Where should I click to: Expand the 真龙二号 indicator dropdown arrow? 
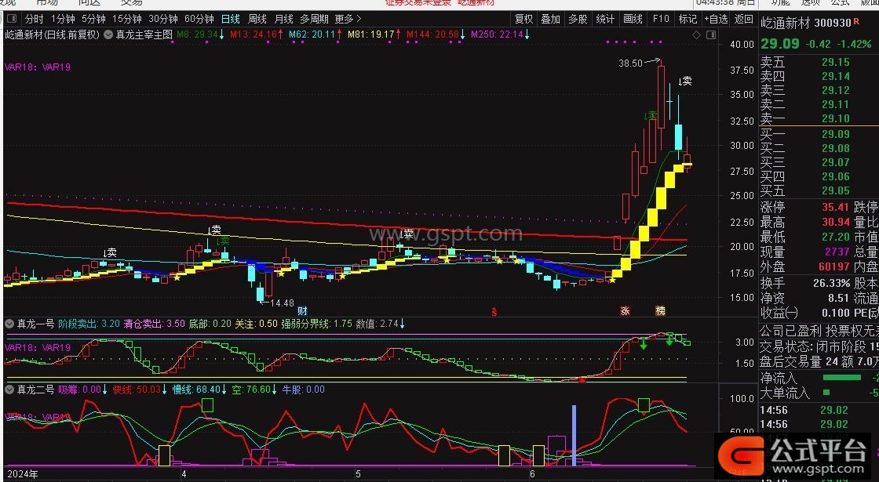(x=9, y=390)
